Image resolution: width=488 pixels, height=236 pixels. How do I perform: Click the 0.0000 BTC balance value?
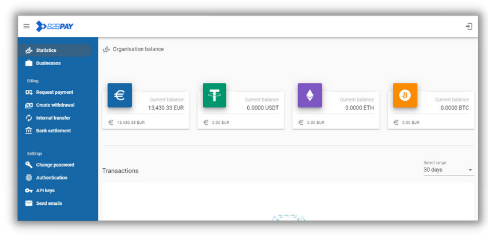click(x=455, y=108)
